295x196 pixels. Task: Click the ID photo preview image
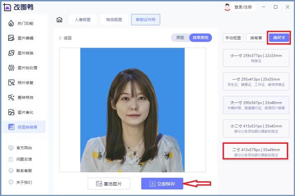click(132, 110)
